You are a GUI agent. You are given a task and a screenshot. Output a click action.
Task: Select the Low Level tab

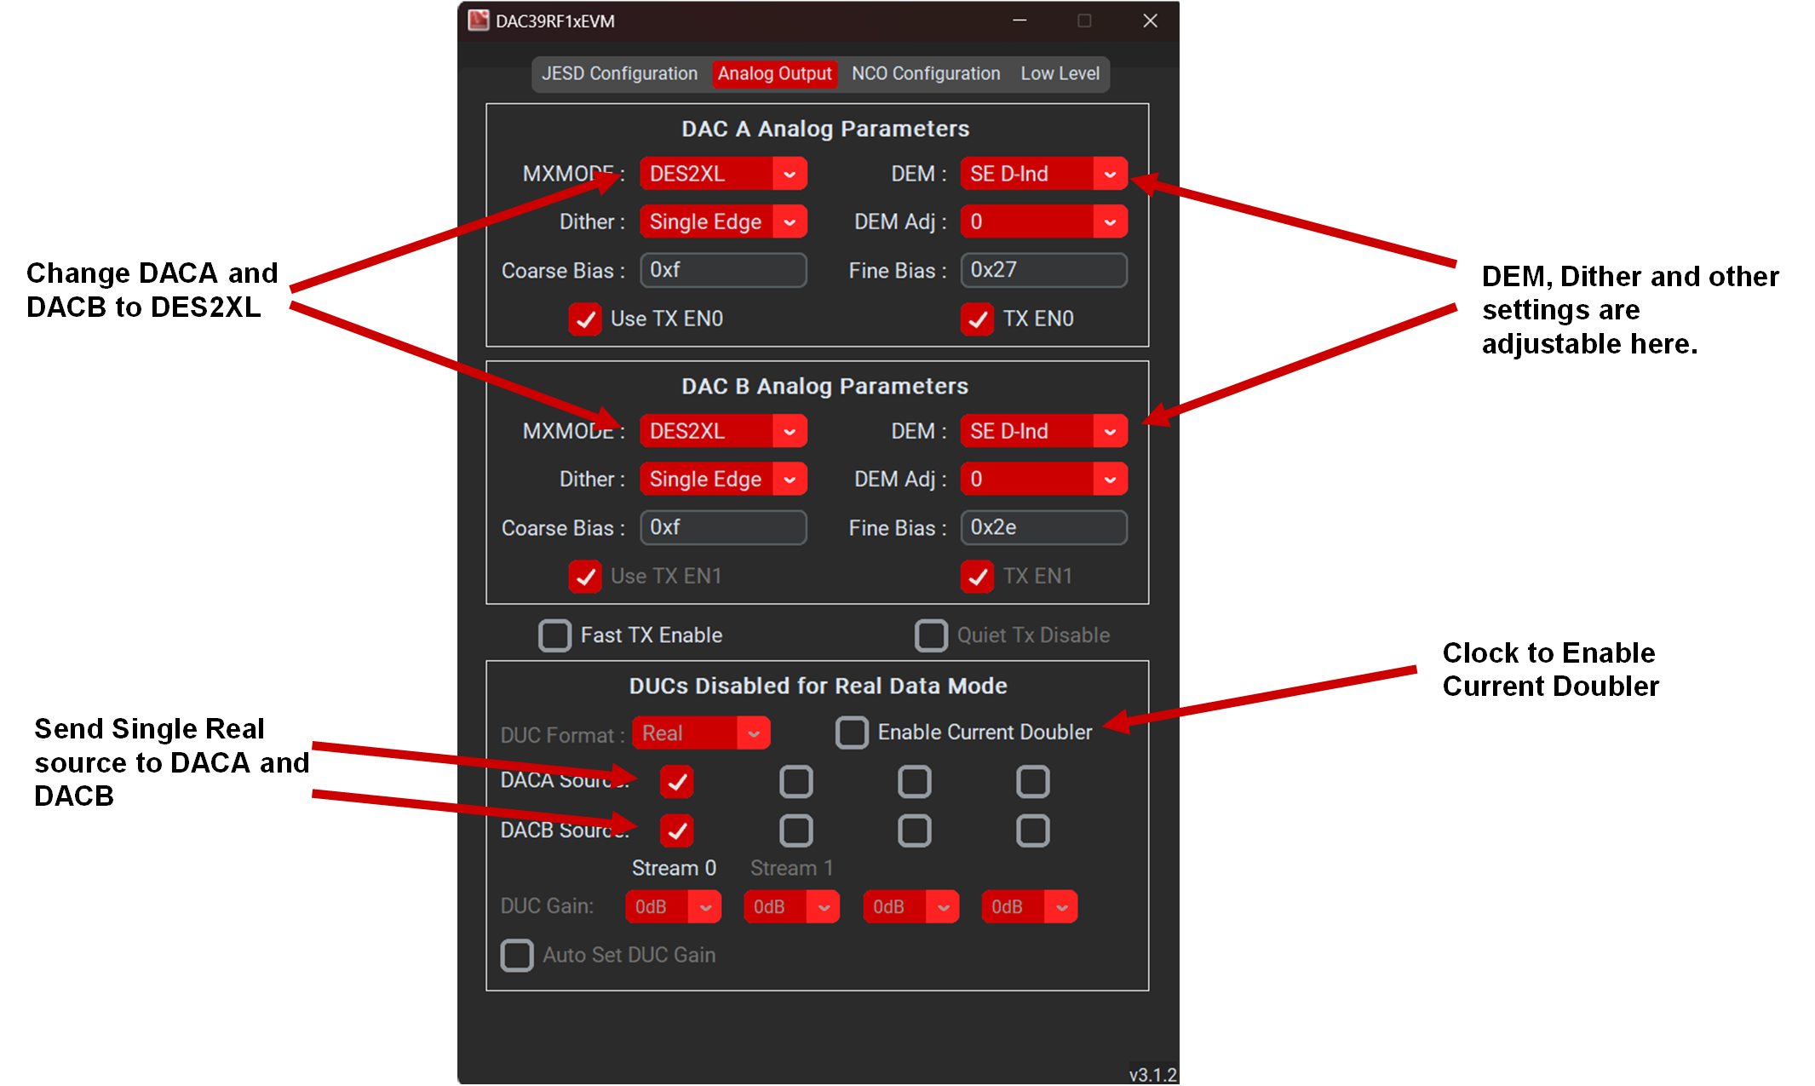coord(1060,73)
